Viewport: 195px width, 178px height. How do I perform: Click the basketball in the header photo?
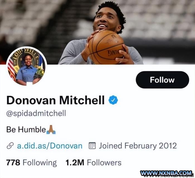(x=107, y=47)
